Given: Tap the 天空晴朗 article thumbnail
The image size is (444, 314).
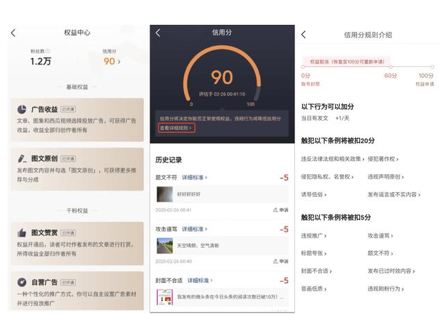Looking at the screenshot, I should pos(165,246).
